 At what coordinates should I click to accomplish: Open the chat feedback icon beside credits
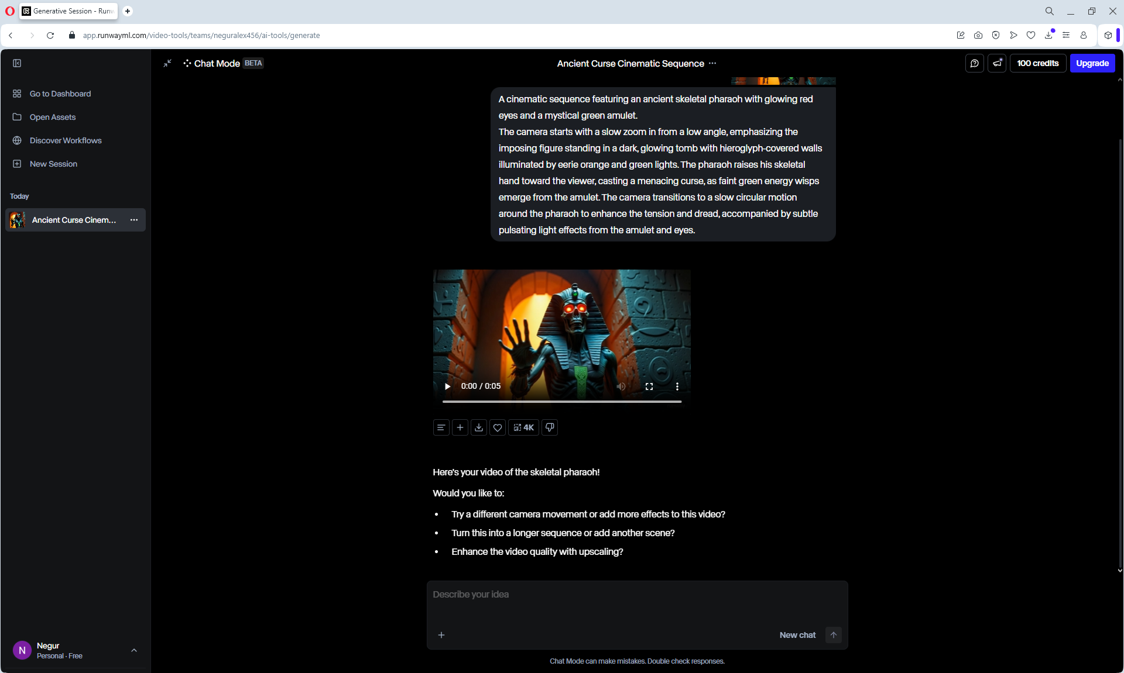coord(975,63)
